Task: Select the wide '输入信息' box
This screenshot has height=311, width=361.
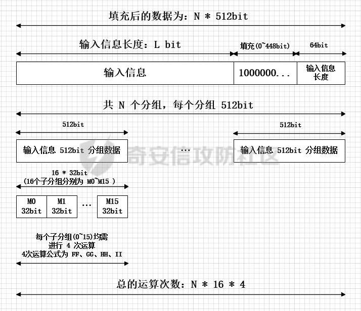Action: (x=125, y=73)
